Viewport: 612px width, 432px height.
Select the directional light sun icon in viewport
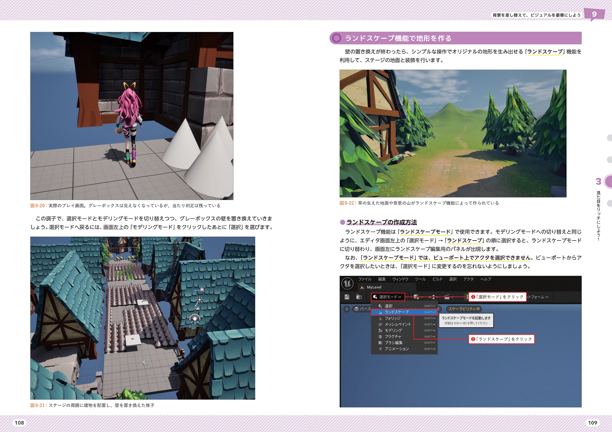pyautogui.click(x=200, y=300)
